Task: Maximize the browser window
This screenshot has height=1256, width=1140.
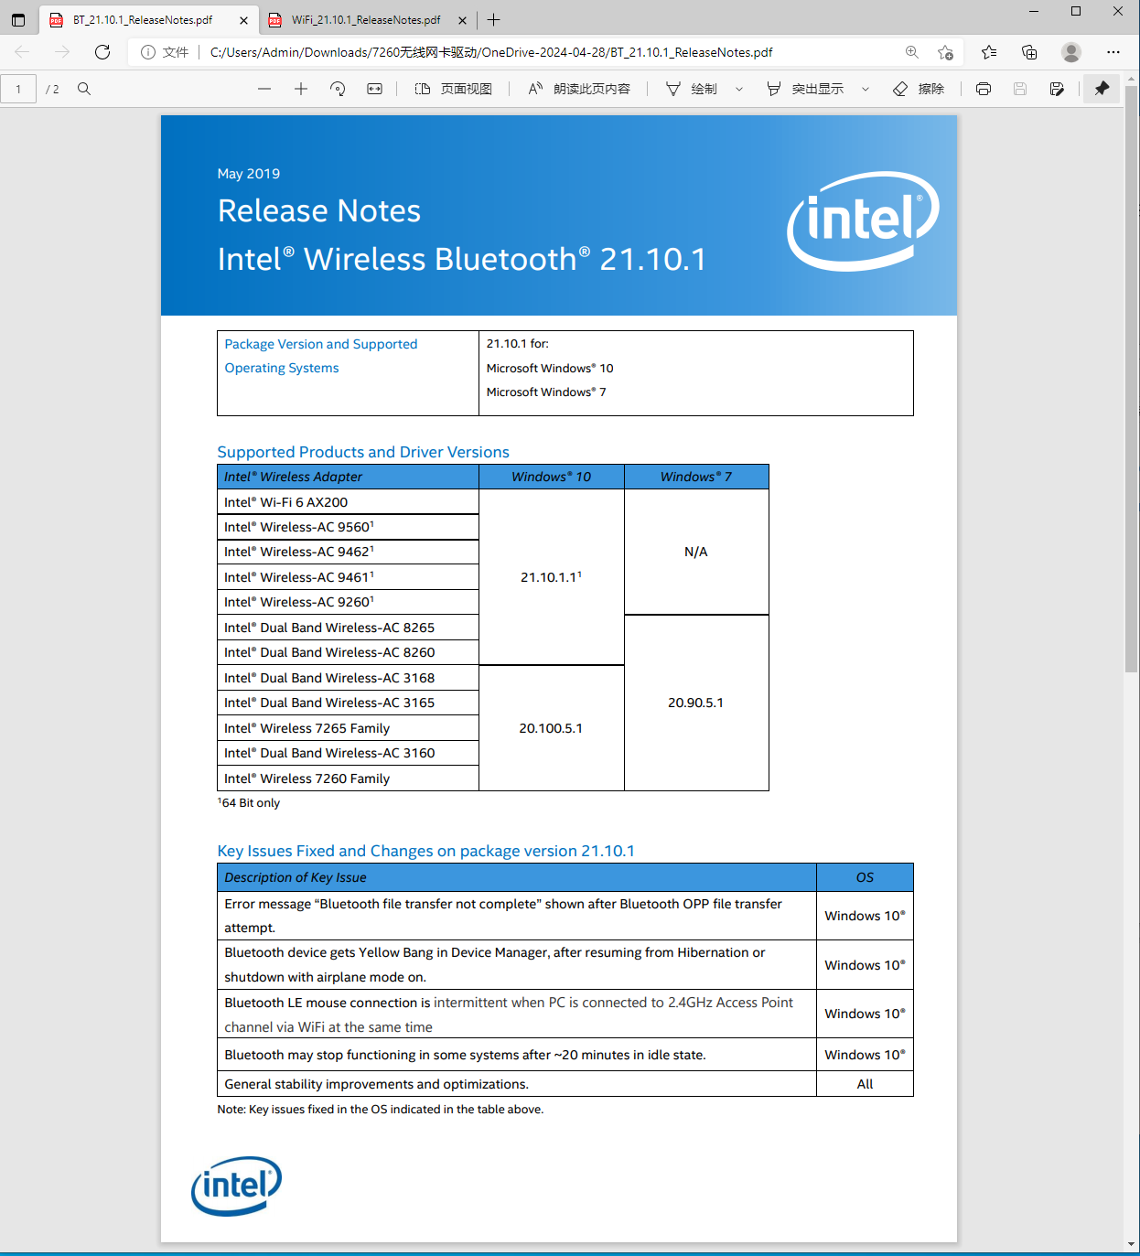Action: pyautogui.click(x=1076, y=11)
